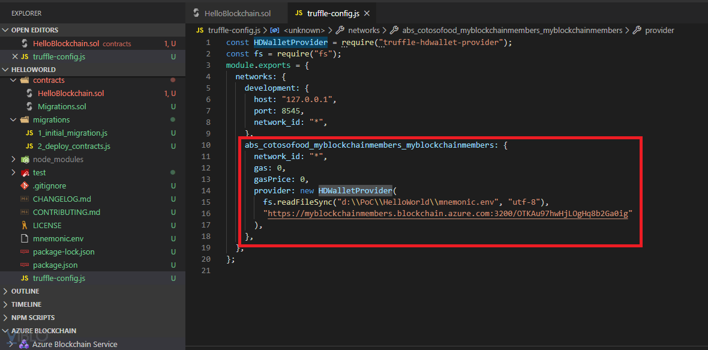Collapse the contracts folder
708x350 pixels.
point(14,80)
